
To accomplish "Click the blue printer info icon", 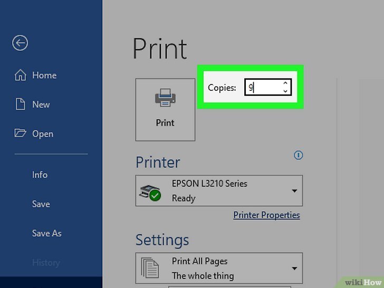I will [x=299, y=155].
